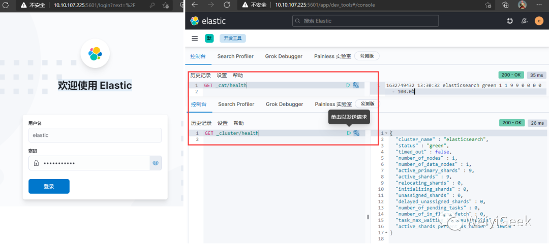Toggle password visibility with the eye icon
This screenshot has width=549, height=247.
coord(156,163)
